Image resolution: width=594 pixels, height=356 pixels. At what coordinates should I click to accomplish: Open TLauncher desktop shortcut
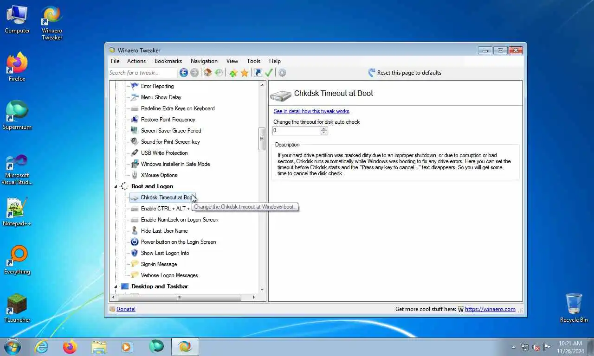(x=17, y=308)
